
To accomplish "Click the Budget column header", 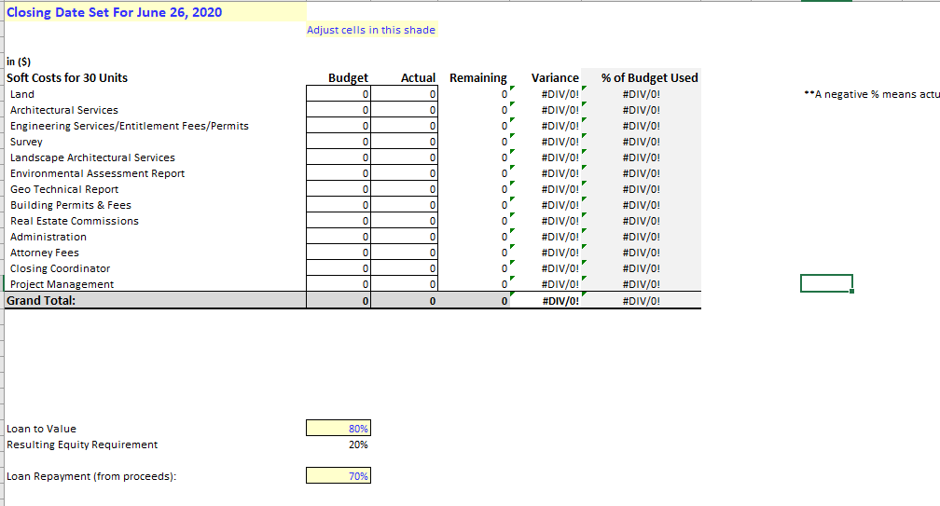I will (x=348, y=78).
